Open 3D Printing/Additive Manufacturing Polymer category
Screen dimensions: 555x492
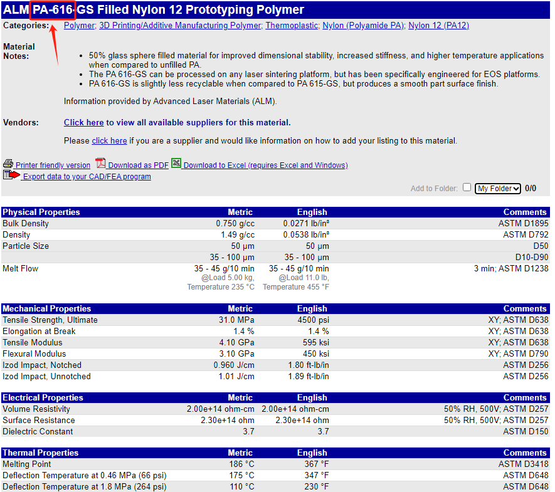pos(180,26)
